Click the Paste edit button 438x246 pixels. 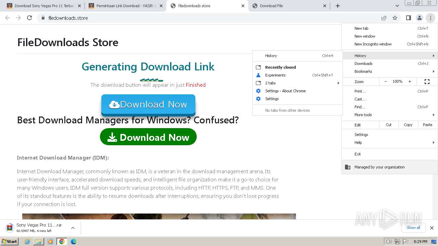[428, 125]
